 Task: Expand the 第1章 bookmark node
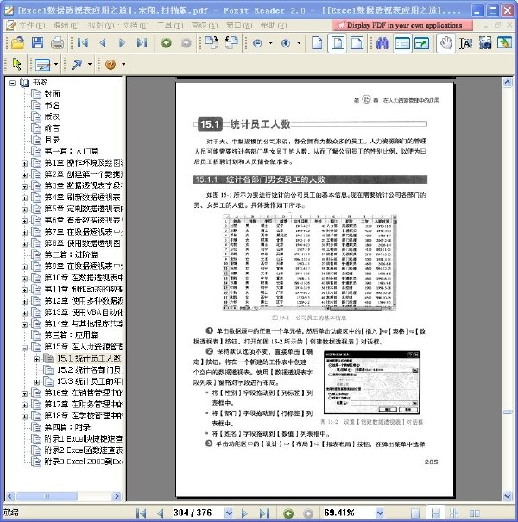tap(24, 163)
